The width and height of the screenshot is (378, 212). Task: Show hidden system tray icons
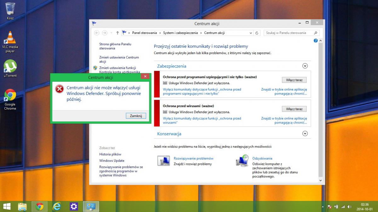[x=323, y=207]
